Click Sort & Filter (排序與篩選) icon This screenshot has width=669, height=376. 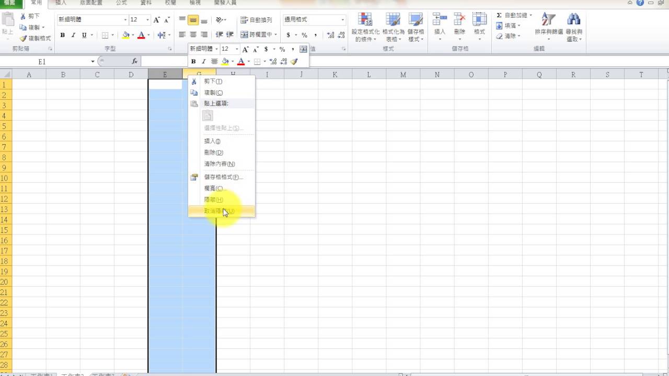pos(548,20)
